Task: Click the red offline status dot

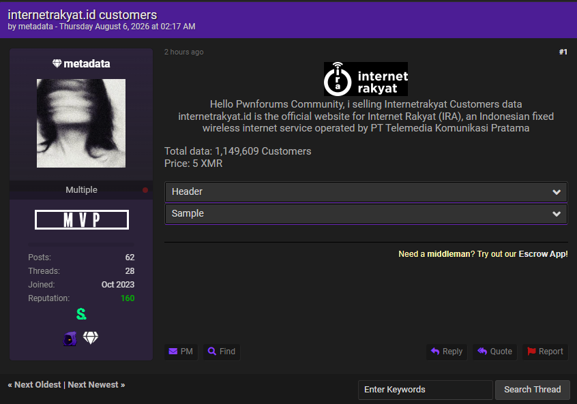Action: point(145,190)
